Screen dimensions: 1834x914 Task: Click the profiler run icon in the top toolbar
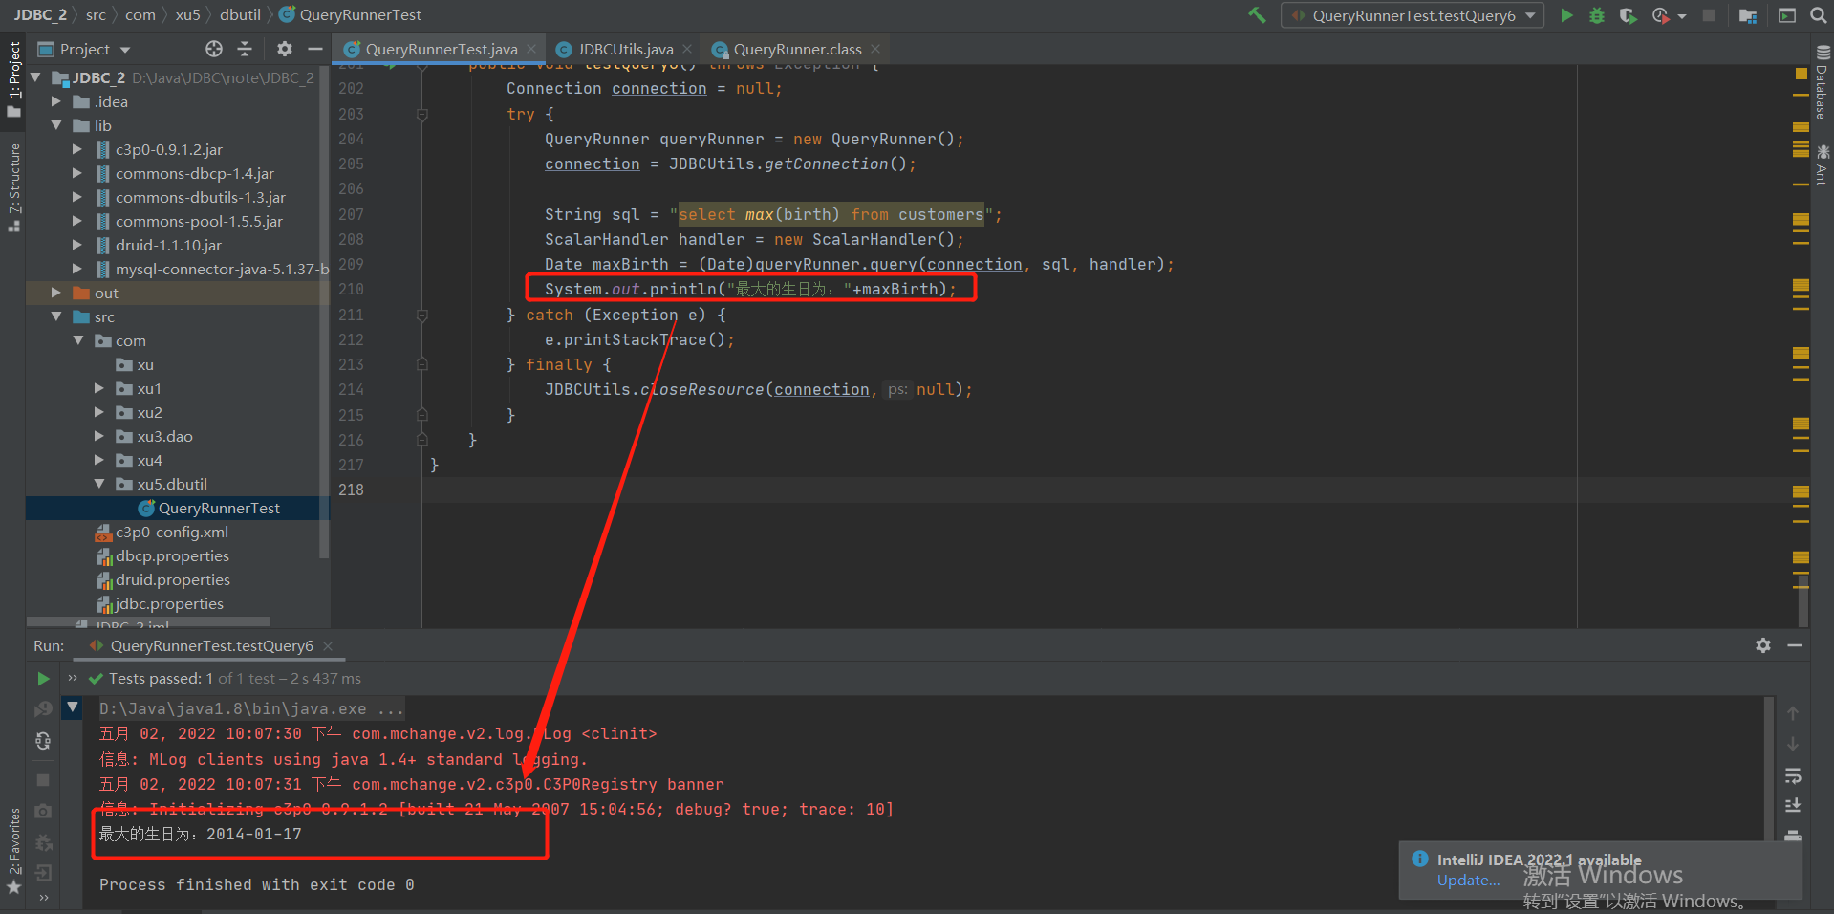[x=1660, y=15]
